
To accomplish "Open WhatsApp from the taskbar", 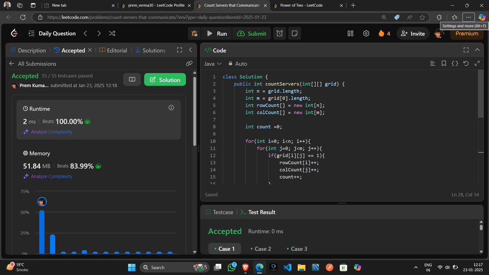I will pos(231,267).
